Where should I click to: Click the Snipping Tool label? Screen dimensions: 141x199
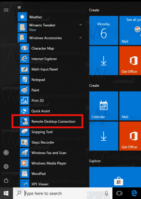(42, 132)
